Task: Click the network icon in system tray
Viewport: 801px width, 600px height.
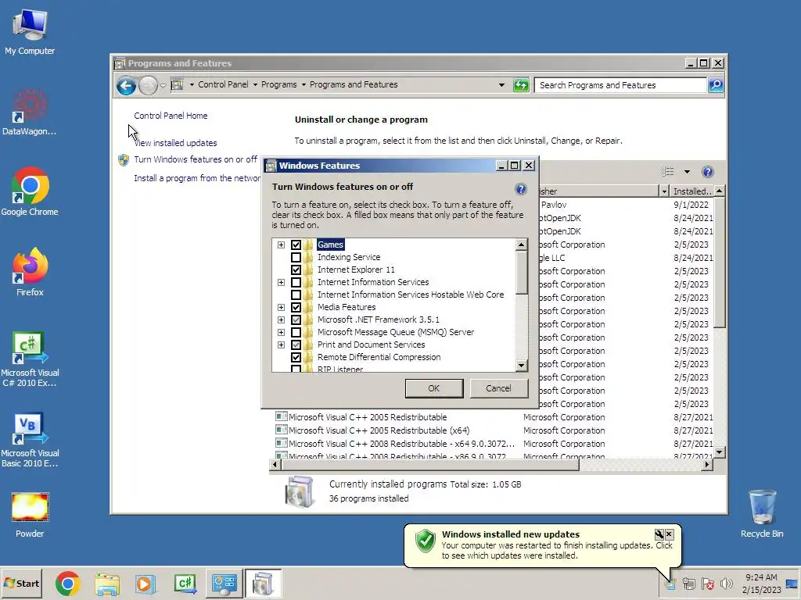Action: point(689,584)
